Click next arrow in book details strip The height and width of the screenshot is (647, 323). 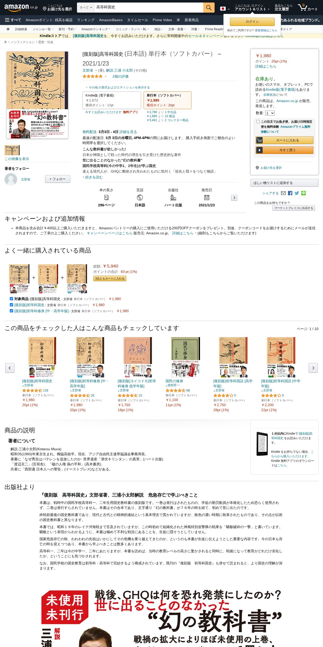(234, 198)
